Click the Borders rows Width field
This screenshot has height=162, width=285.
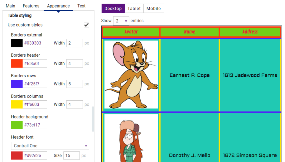[x=75, y=84]
